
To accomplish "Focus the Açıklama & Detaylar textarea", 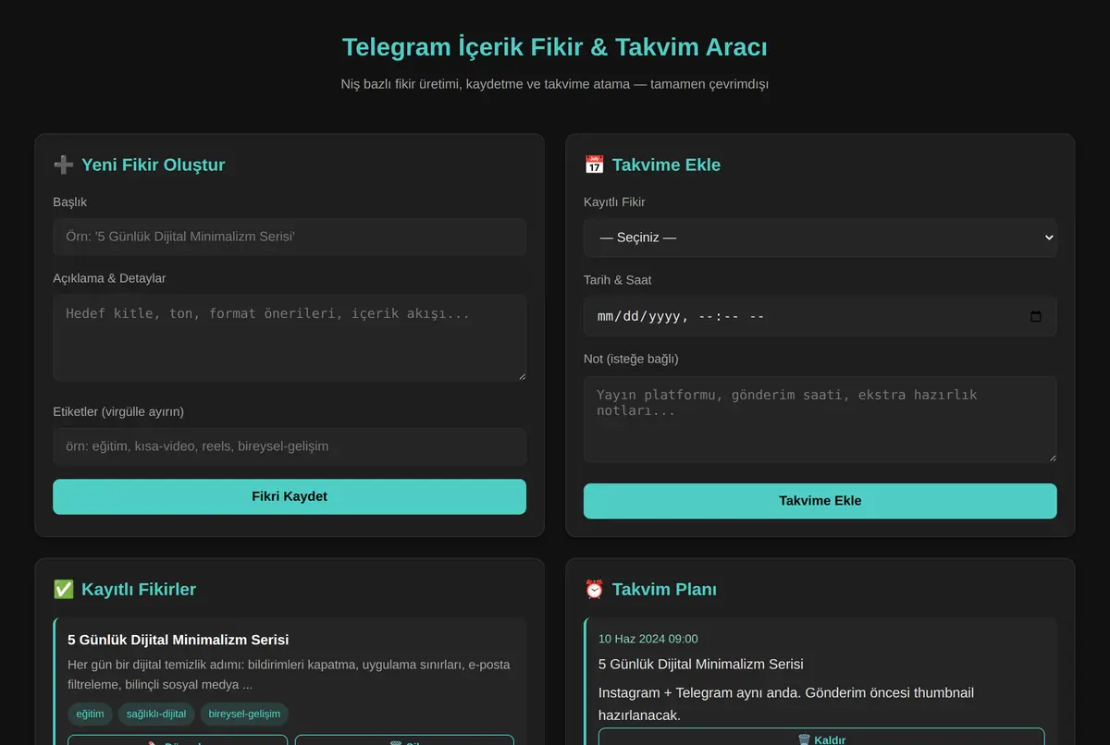I will pyautogui.click(x=290, y=337).
